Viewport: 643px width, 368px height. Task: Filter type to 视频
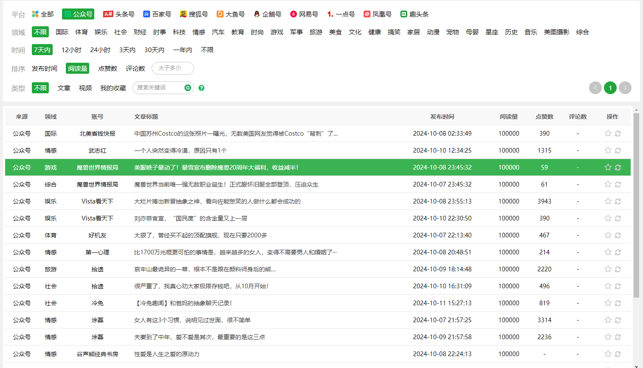85,88
